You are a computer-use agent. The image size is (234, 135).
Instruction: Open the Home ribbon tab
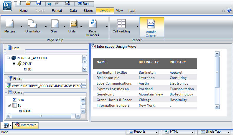pyautogui.click(x=24, y=11)
